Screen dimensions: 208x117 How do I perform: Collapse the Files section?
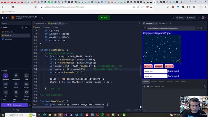click(2, 27)
